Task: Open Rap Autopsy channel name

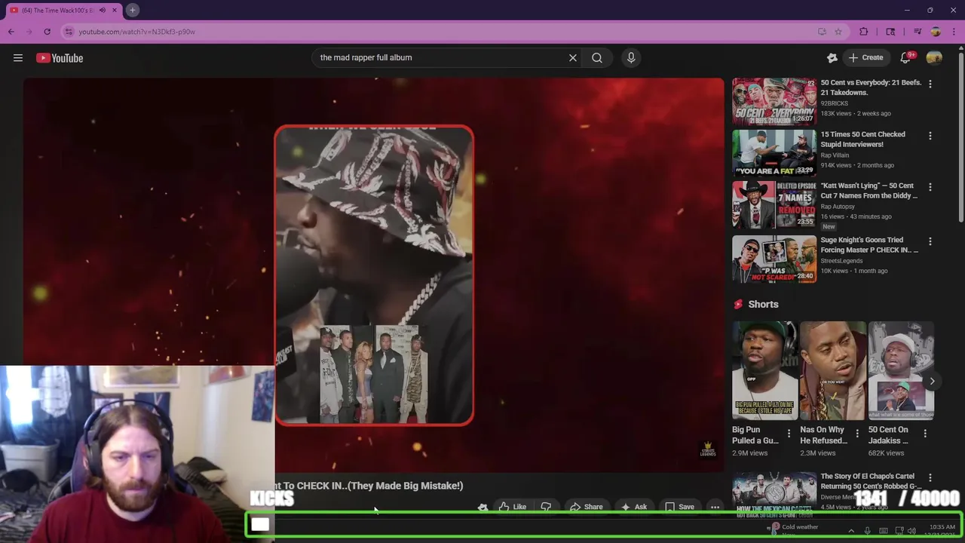Action: (838, 207)
